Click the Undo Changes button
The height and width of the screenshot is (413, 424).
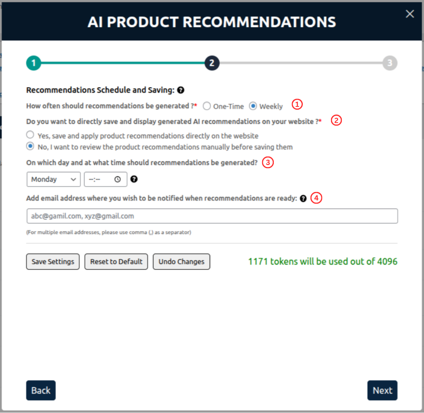[181, 261]
